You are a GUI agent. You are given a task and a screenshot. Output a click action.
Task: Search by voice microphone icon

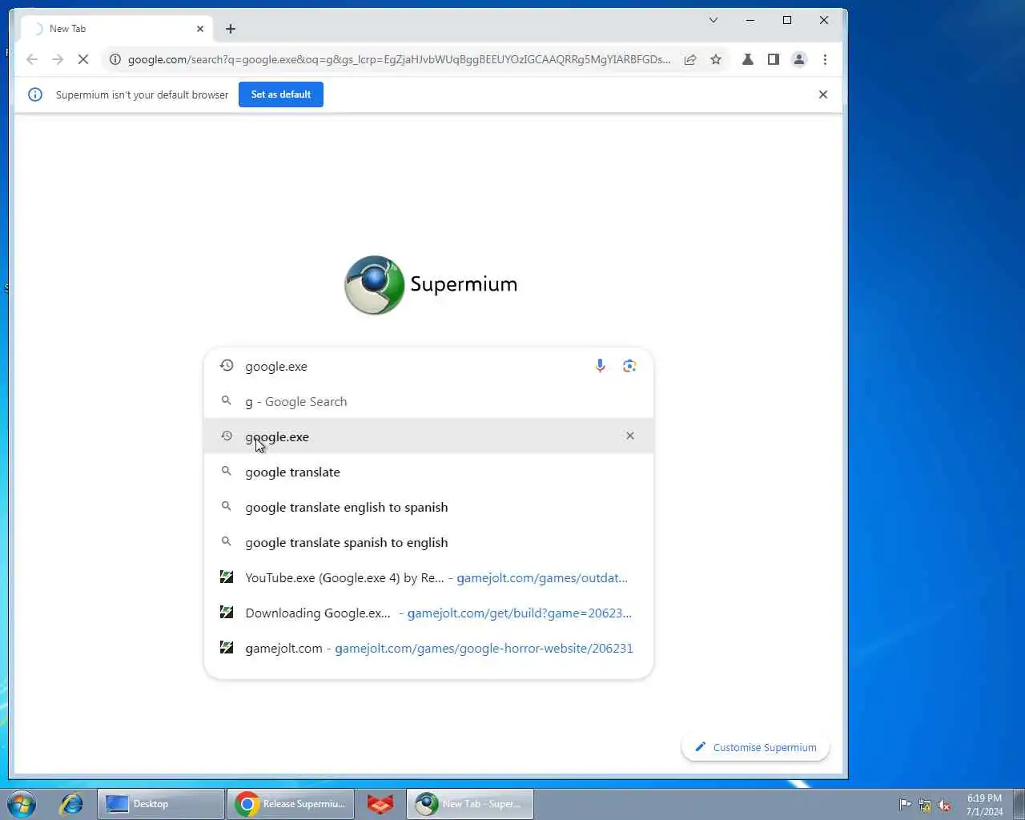pos(600,366)
